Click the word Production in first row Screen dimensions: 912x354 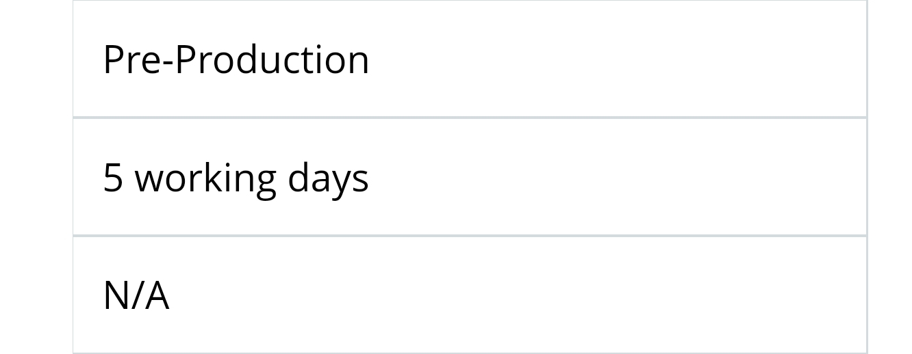point(273,59)
